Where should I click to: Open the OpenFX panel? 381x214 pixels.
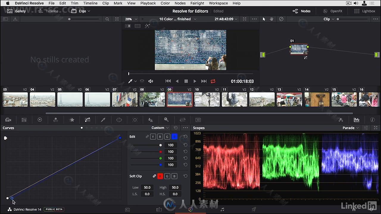pos(332,11)
